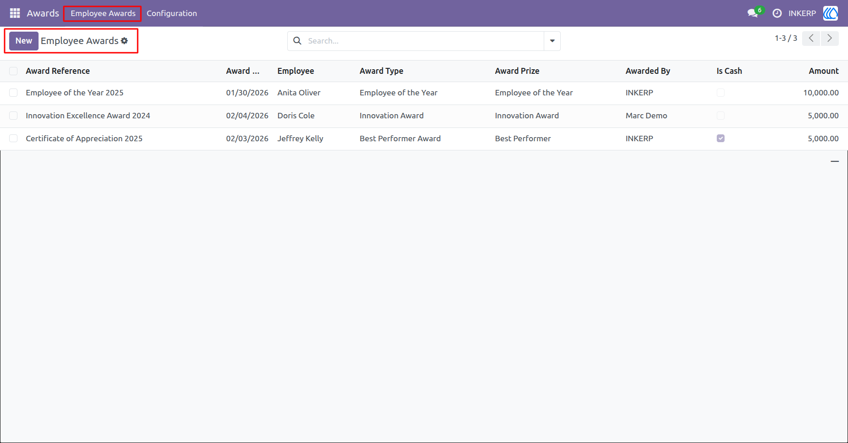
Task: Open record Certificate of Appreciation 2025
Action: 84,138
